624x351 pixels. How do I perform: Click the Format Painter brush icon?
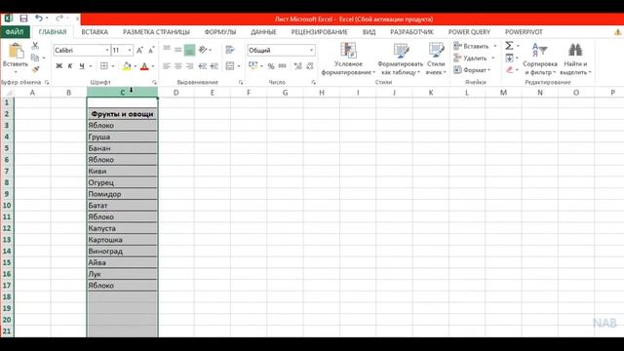35,69
